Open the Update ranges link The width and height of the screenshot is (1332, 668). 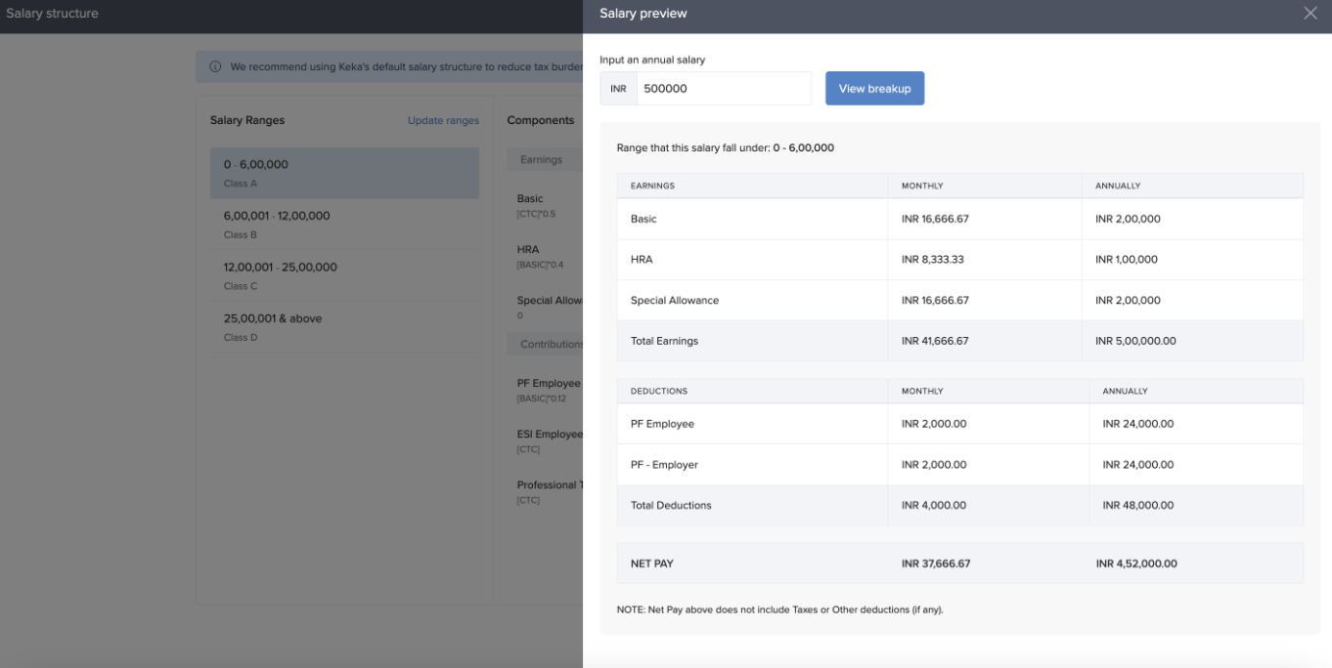point(443,121)
